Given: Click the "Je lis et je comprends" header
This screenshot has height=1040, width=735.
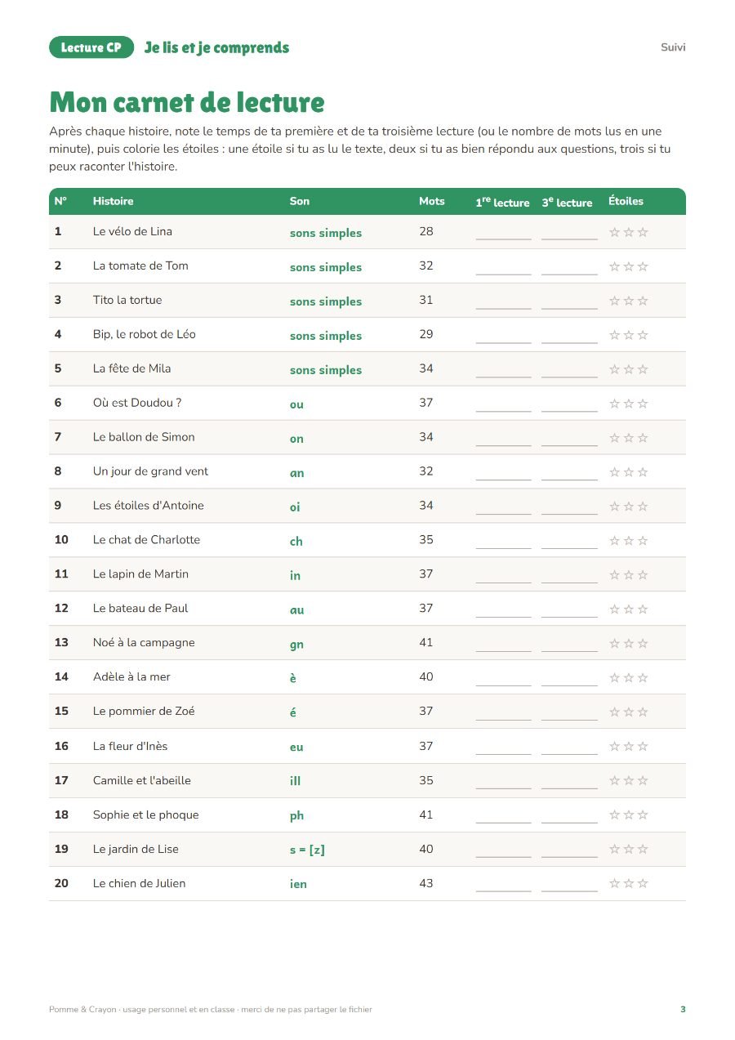Looking at the screenshot, I should (x=216, y=47).
